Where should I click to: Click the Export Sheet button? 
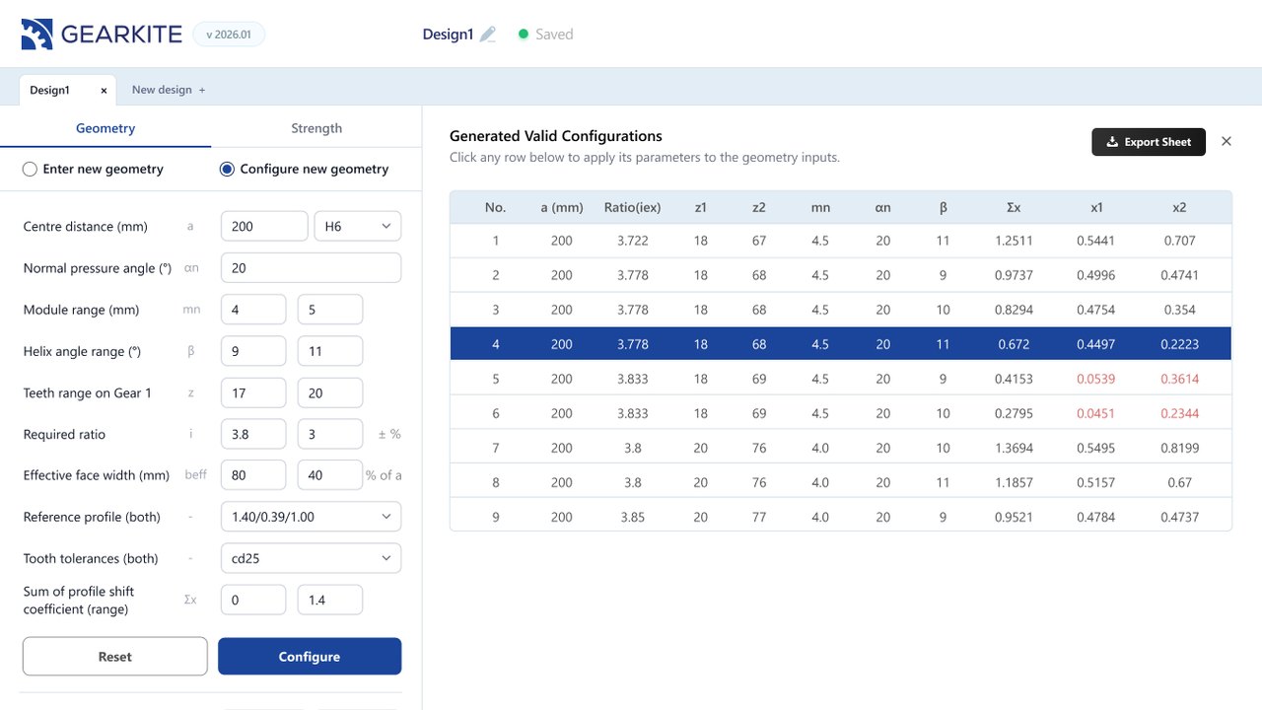[x=1149, y=142]
